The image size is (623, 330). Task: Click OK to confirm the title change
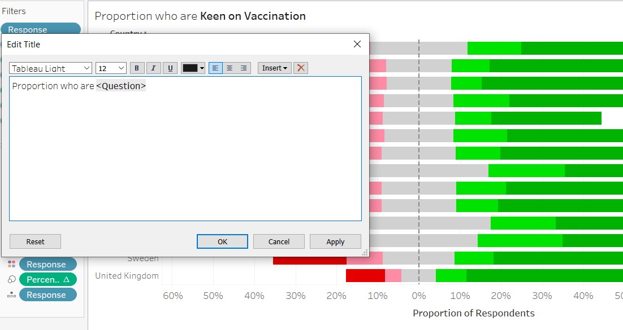222,241
